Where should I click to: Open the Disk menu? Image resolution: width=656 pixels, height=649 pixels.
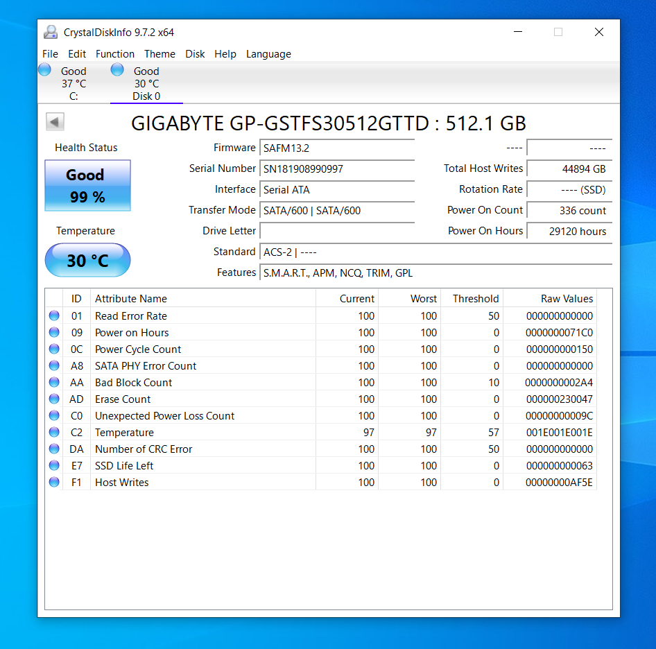(x=195, y=53)
